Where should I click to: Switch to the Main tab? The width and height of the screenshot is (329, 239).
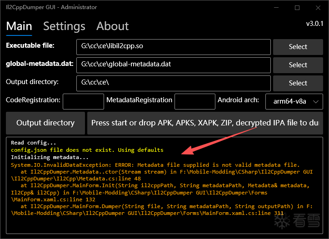point(19,26)
